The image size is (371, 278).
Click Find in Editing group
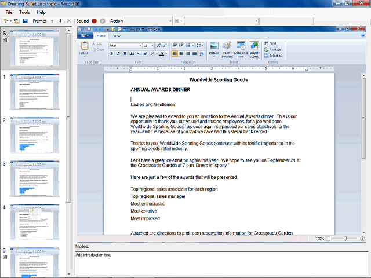(x=270, y=43)
